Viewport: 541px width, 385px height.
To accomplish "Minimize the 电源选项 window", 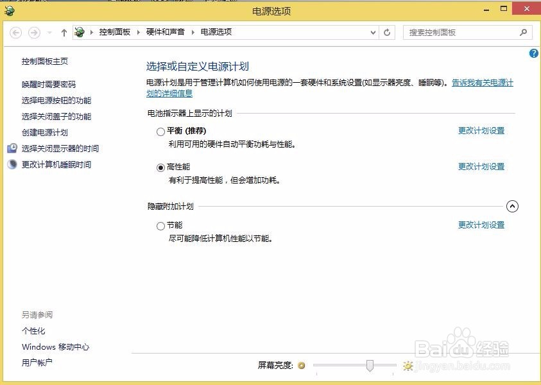I will coord(486,10).
